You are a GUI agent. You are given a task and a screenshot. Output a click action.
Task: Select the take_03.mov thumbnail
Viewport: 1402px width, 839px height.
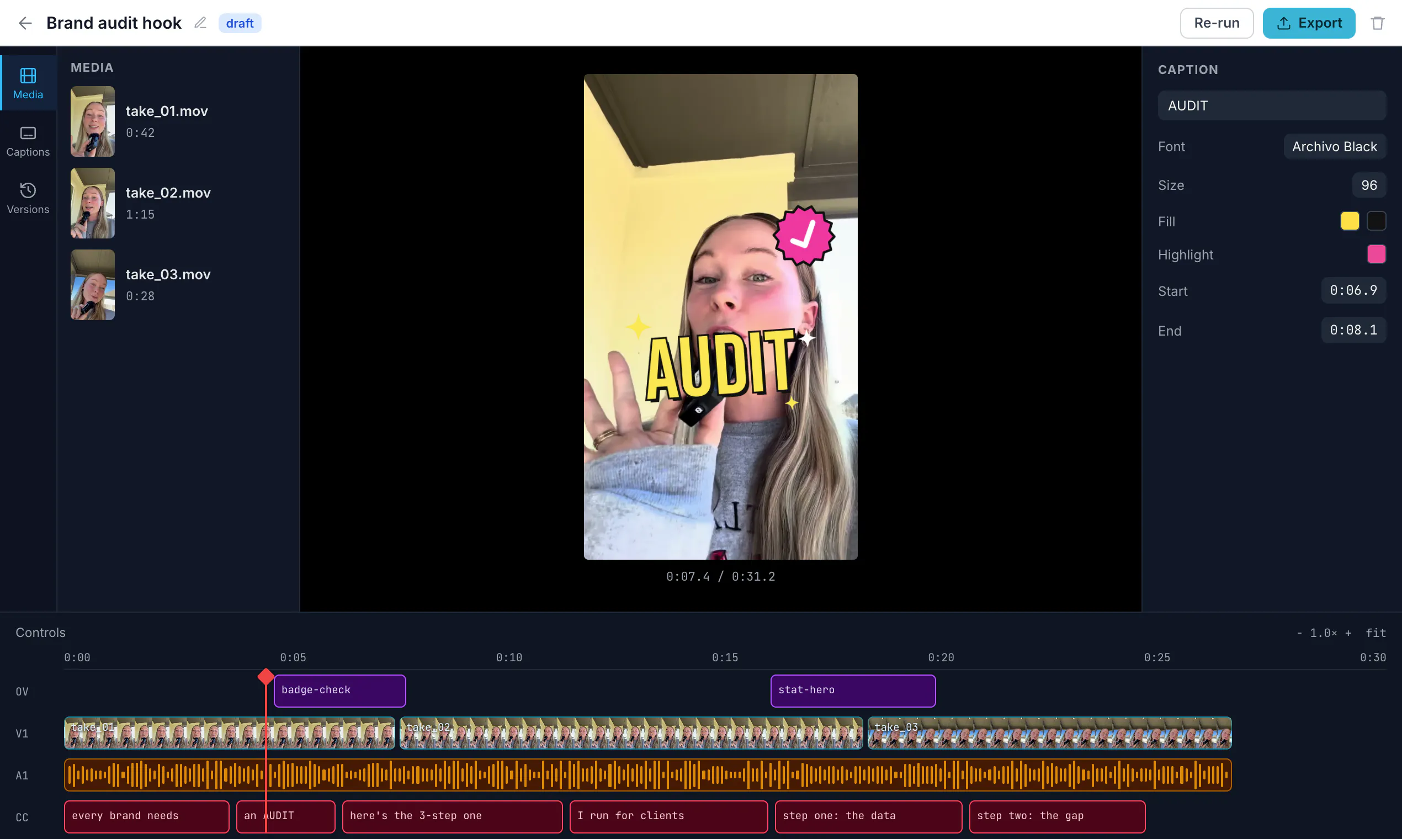pyautogui.click(x=93, y=285)
